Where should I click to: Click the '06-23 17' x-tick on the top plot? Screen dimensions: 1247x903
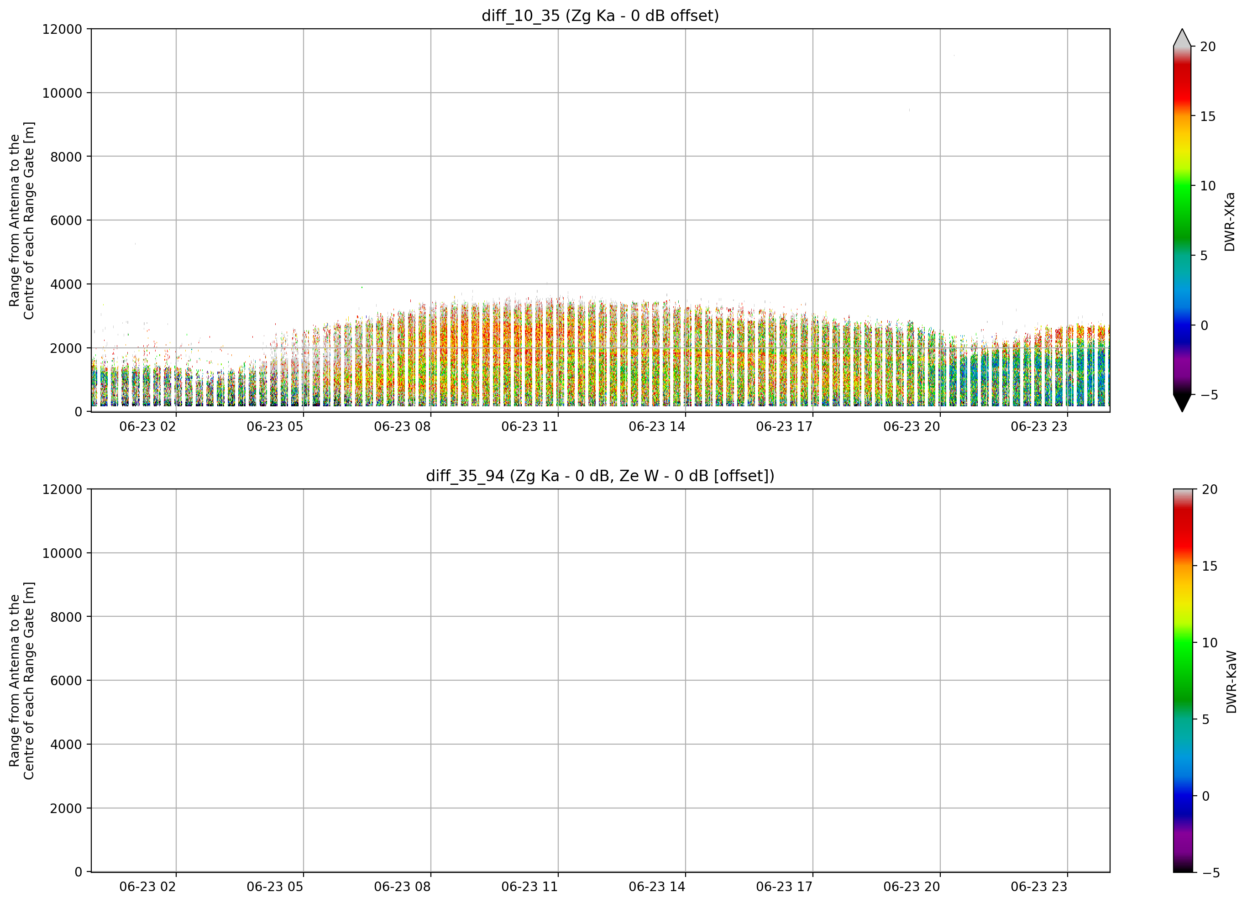[784, 427]
